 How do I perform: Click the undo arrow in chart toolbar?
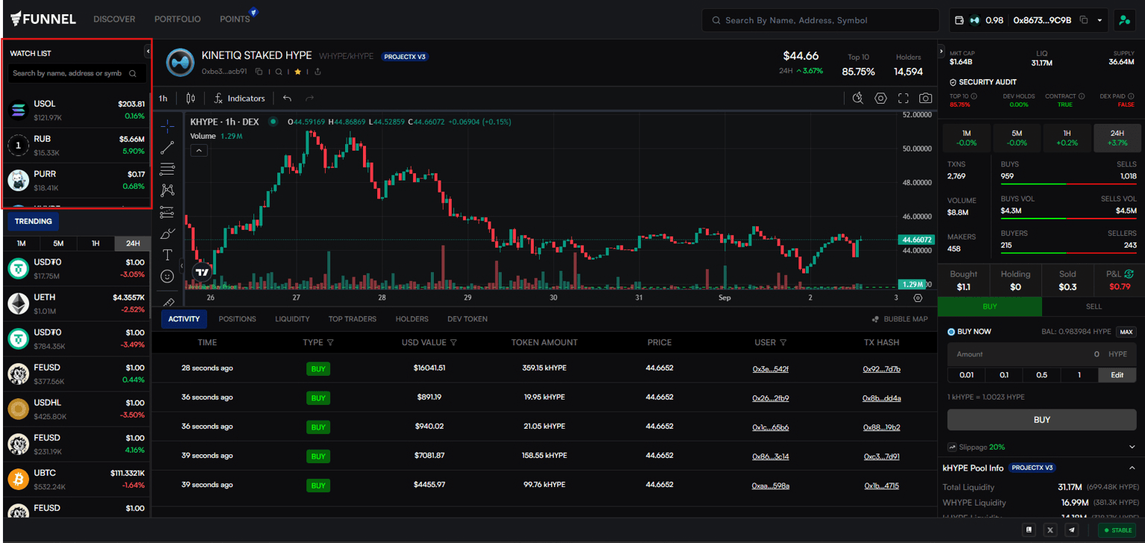coord(287,98)
